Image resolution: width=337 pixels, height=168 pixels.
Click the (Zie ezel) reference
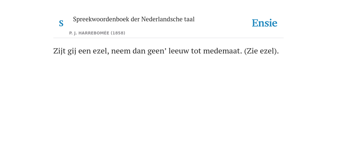(x=261, y=51)
